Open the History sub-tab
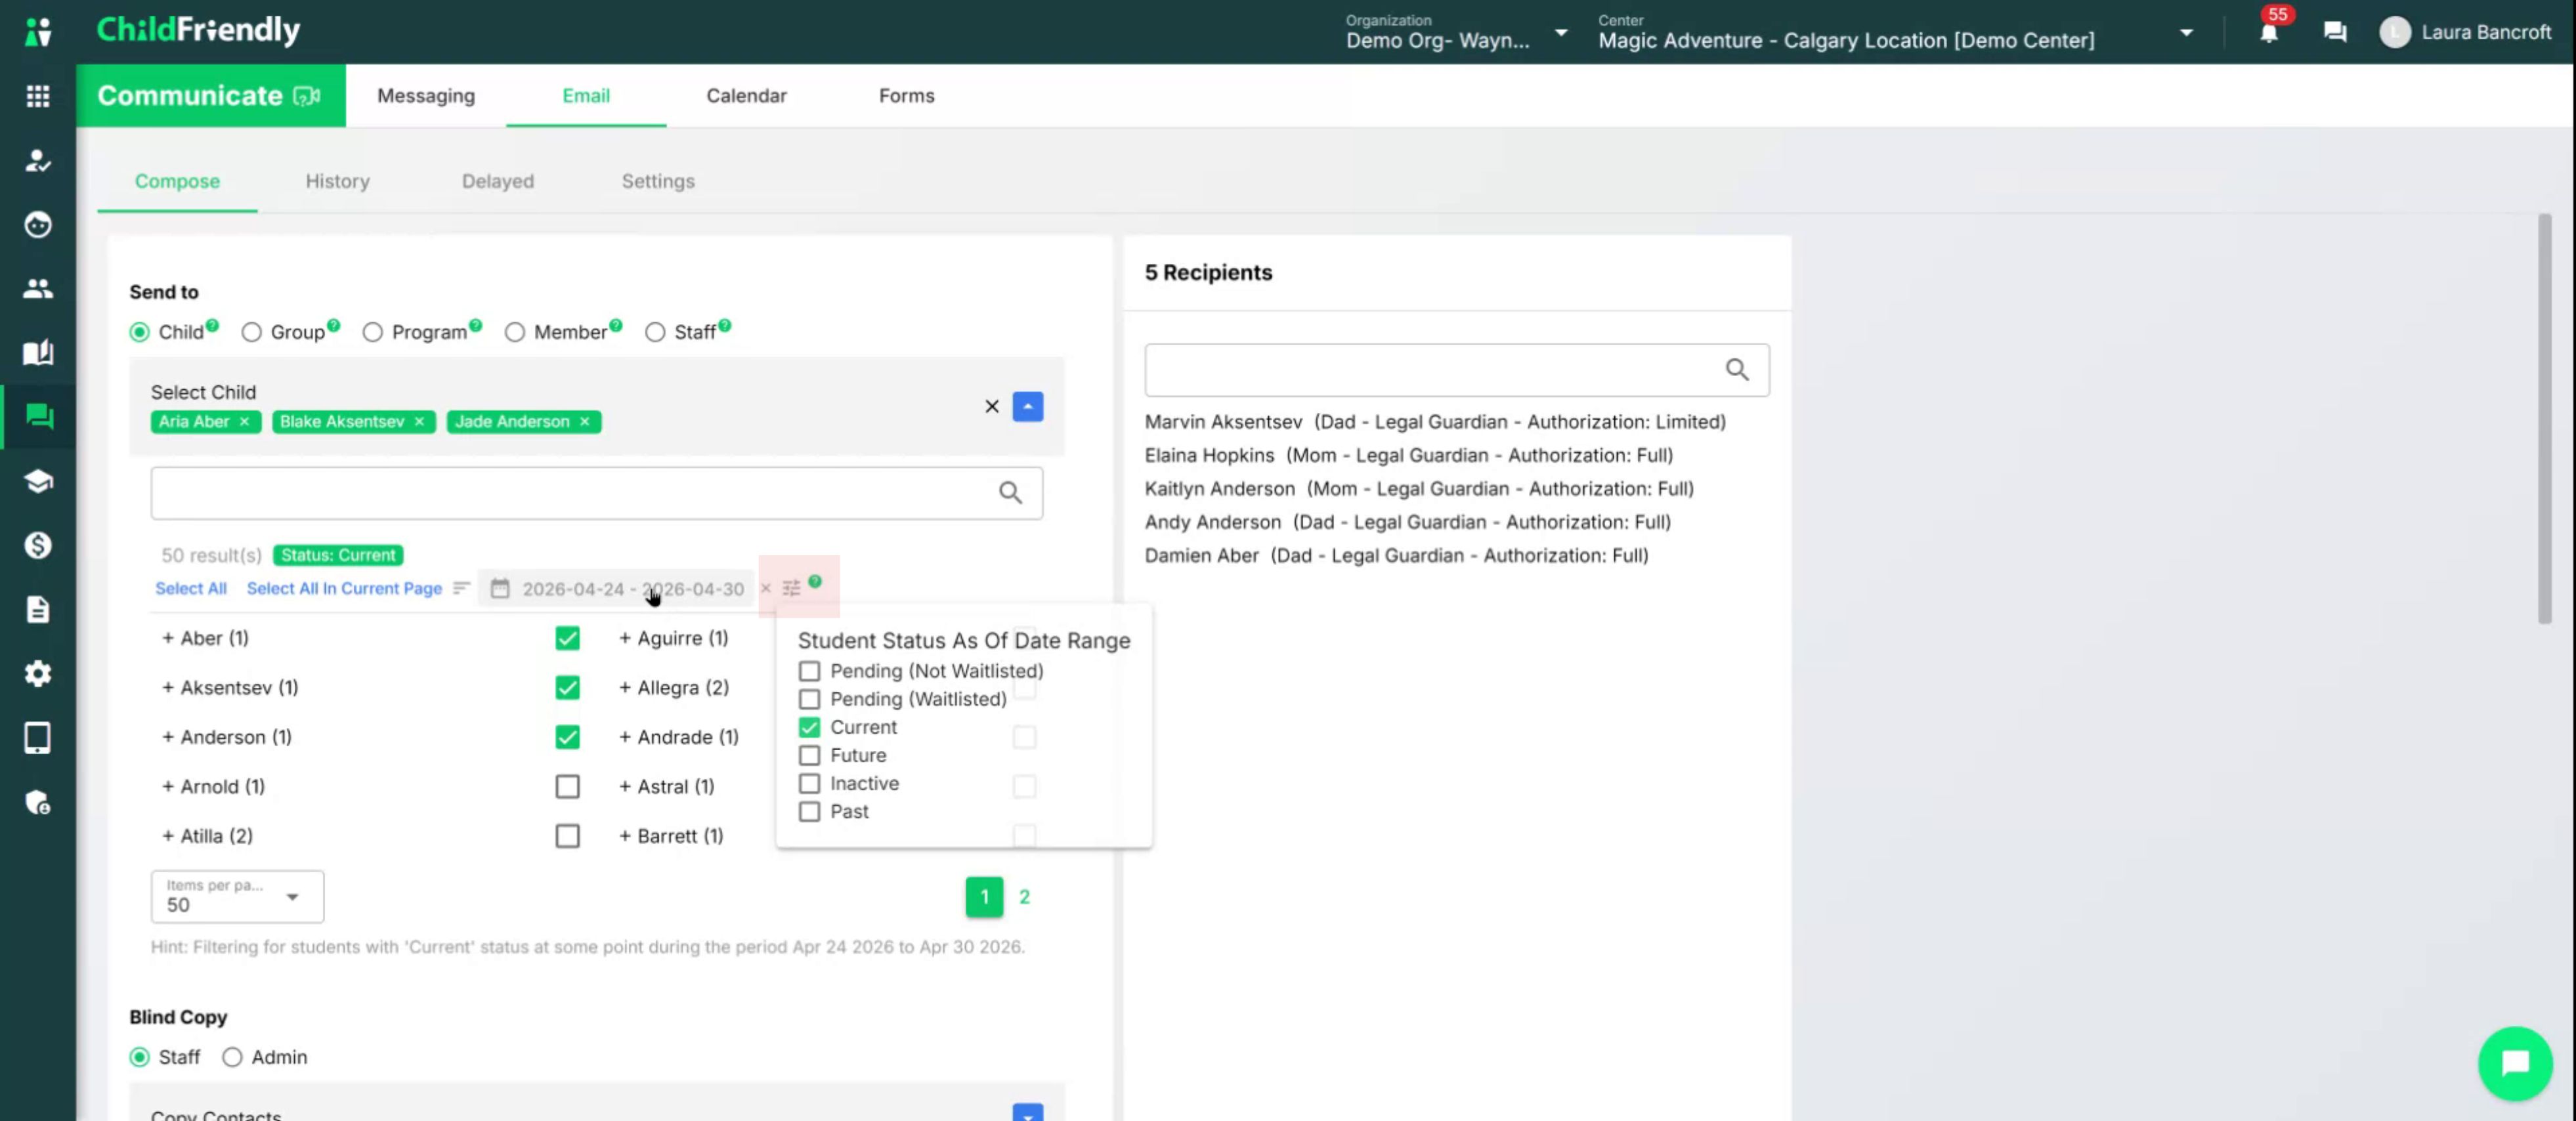This screenshot has height=1121, width=2576. [337, 181]
